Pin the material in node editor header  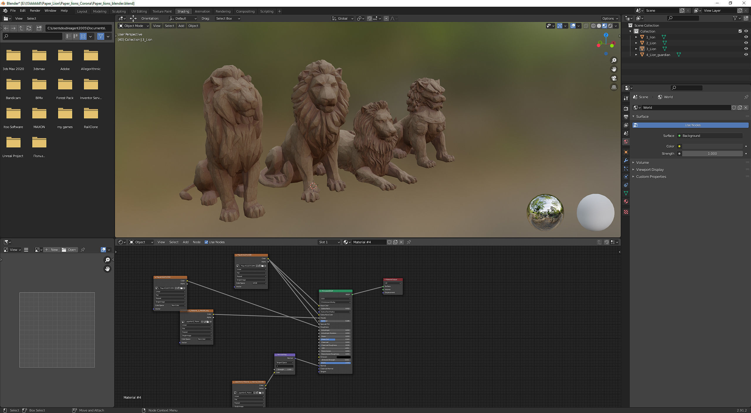tap(409, 242)
